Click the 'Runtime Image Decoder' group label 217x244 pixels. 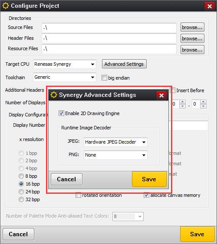point(86,128)
